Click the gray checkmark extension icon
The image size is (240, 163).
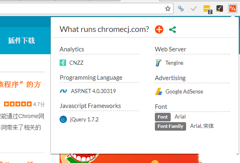pyautogui.click(x=194, y=9)
